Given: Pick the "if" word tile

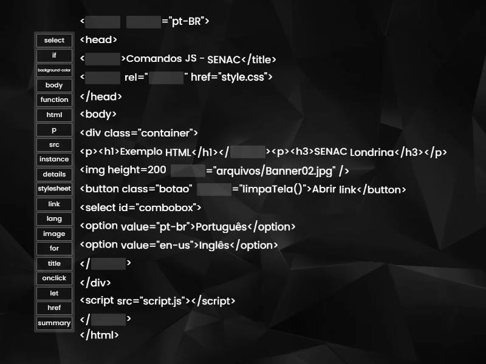Looking at the screenshot, I should coord(53,55).
